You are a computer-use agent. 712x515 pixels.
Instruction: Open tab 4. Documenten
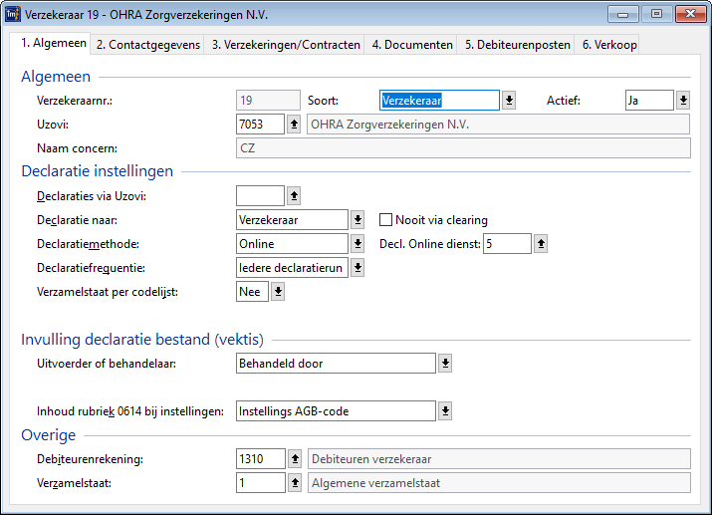click(x=412, y=45)
